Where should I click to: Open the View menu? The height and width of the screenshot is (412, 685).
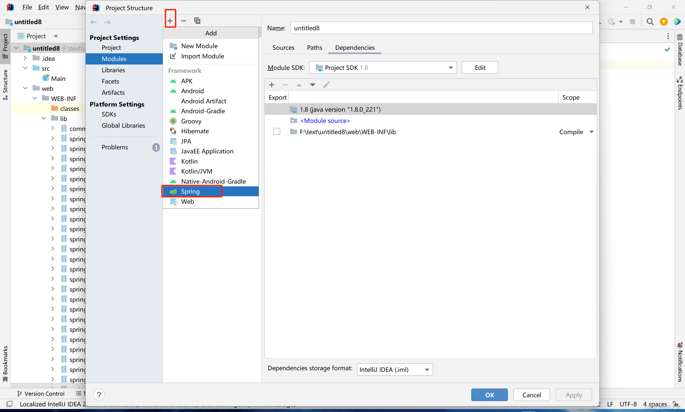point(62,7)
